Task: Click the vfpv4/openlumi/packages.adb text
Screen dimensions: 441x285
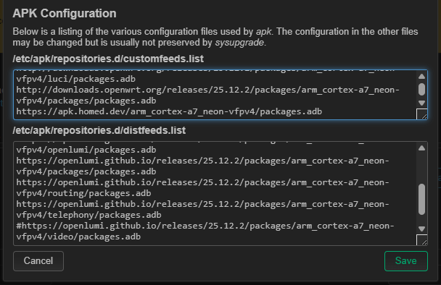Action: click(x=86, y=150)
